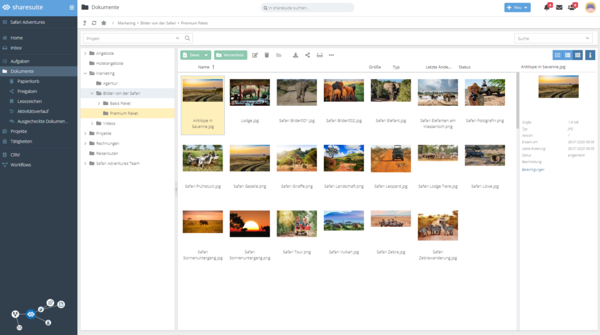Click the edit pencil icon in toolbar

coord(255,55)
